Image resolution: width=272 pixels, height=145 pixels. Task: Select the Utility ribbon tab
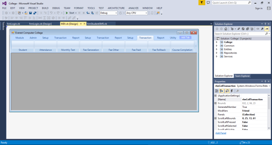pos(173,38)
